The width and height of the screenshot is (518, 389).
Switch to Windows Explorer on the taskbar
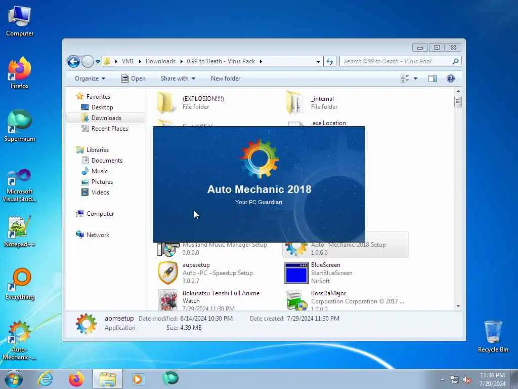108,379
